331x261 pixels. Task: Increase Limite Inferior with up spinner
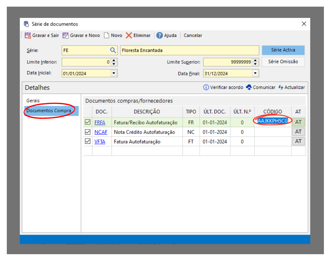(x=114, y=60)
